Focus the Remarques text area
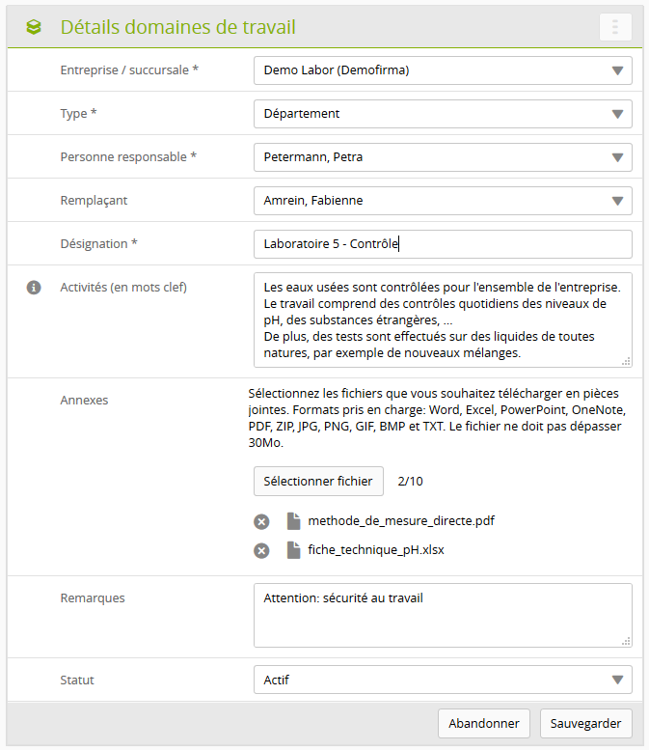The width and height of the screenshot is (649, 750). click(x=443, y=615)
